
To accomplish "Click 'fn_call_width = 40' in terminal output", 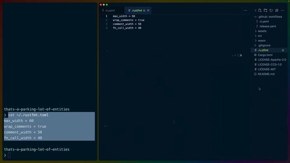I will [23, 138].
